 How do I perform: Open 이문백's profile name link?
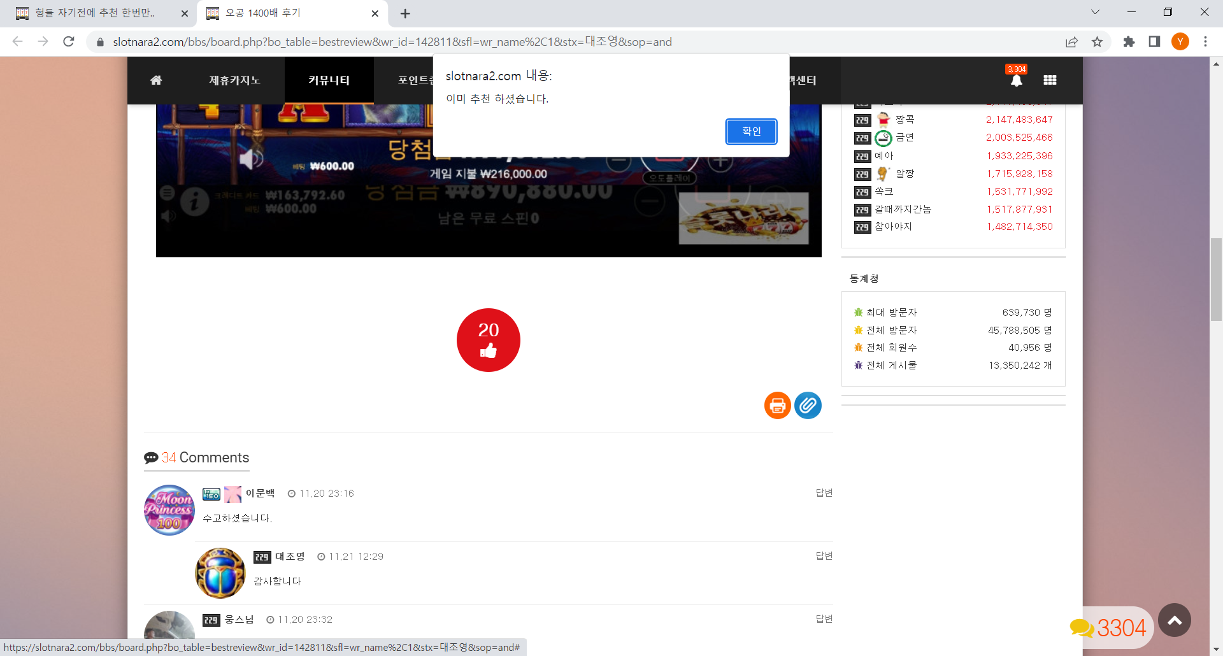261,493
